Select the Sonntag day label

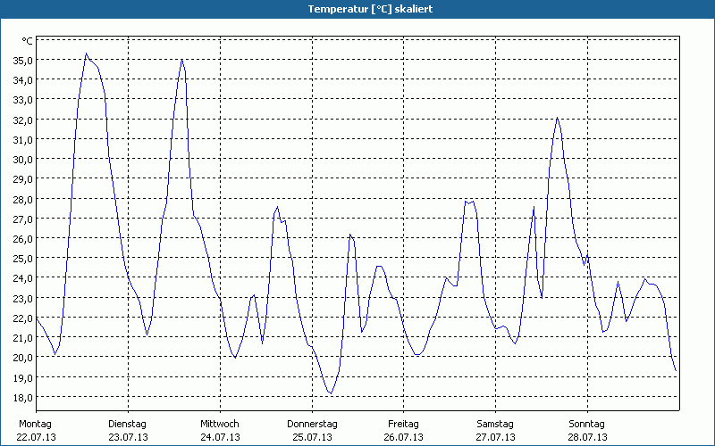coord(587,424)
